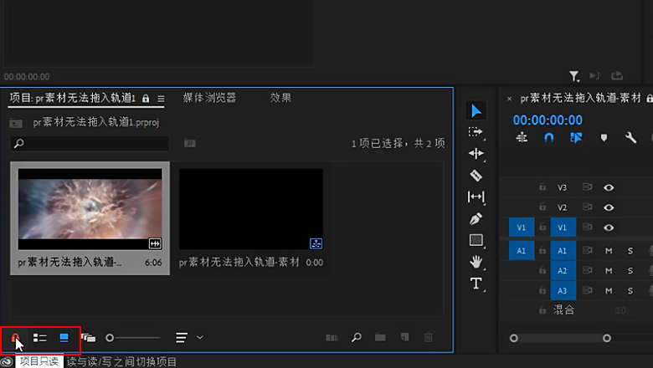Image resolution: width=653 pixels, height=368 pixels.
Task: Toggle project read-only red lock
Action: (15, 337)
